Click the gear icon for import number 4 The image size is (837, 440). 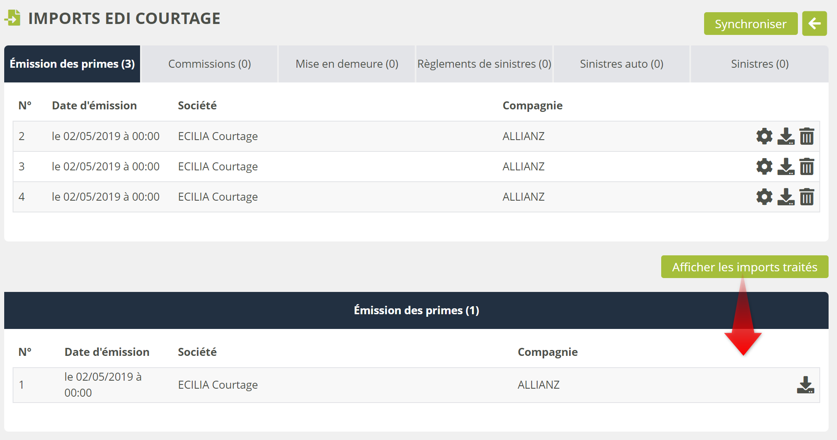point(764,197)
